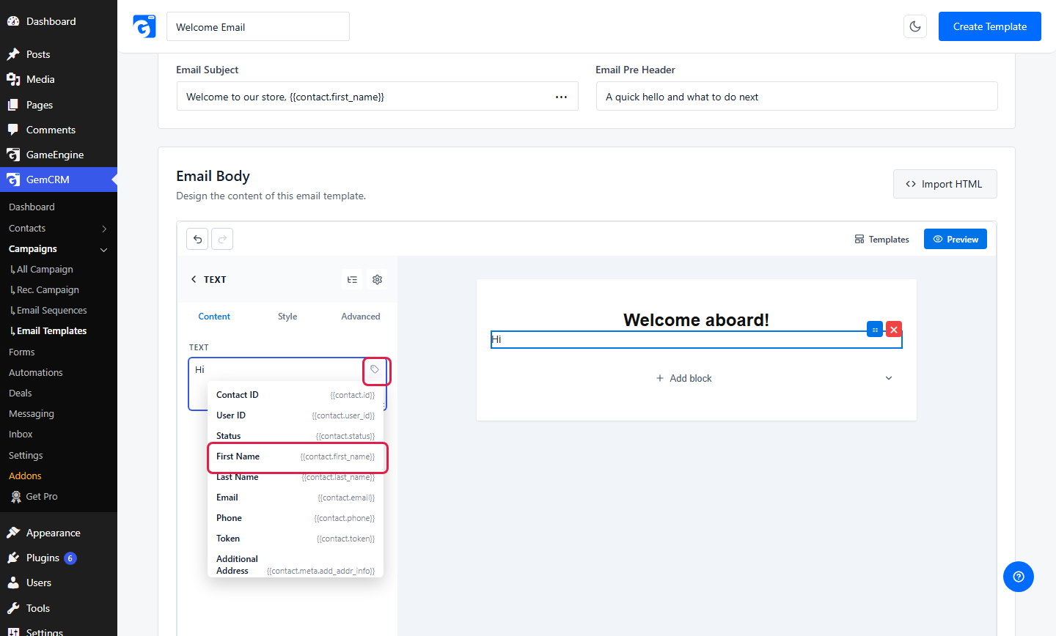The image size is (1056, 636).
Task: Click Import HTML button
Action: 945,184
